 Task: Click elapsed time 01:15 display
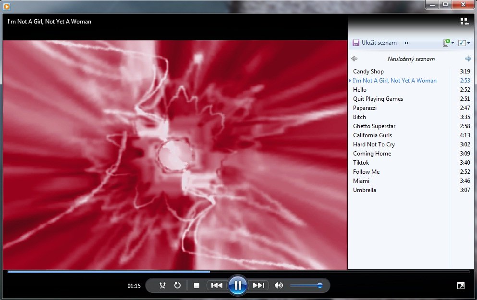tap(134, 286)
